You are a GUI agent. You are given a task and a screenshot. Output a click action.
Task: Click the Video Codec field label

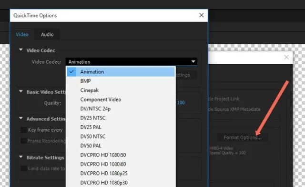(x=46, y=62)
